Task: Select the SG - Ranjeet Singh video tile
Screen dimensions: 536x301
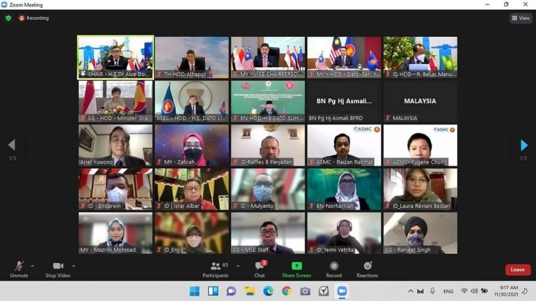Action: click(x=420, y=233)
